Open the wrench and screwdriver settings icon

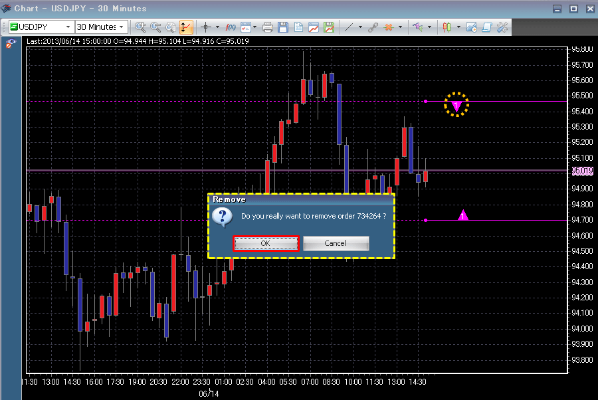pyautogui.click(x=502, y=27)
